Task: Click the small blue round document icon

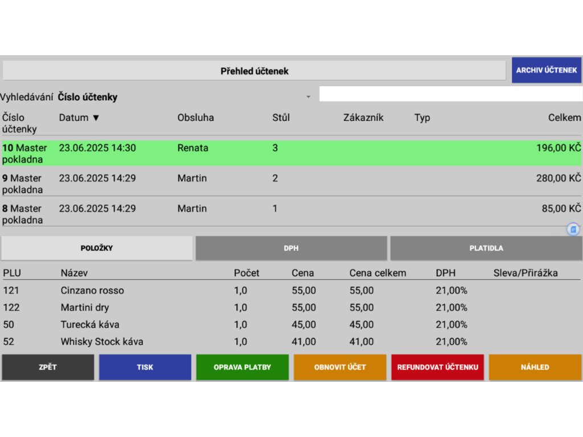Action: [573, 229]
